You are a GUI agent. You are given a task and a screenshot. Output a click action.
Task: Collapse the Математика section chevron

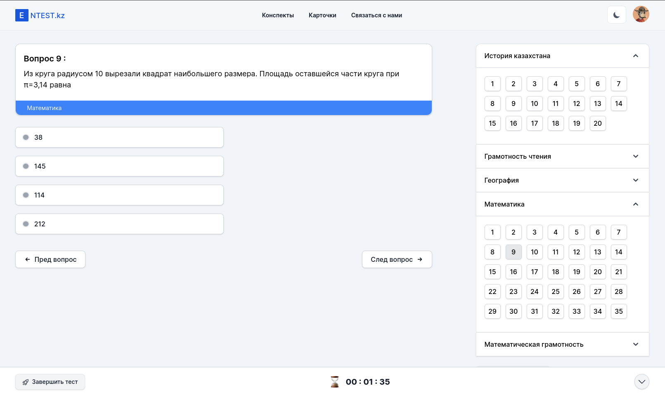click(x=636, y=204)
